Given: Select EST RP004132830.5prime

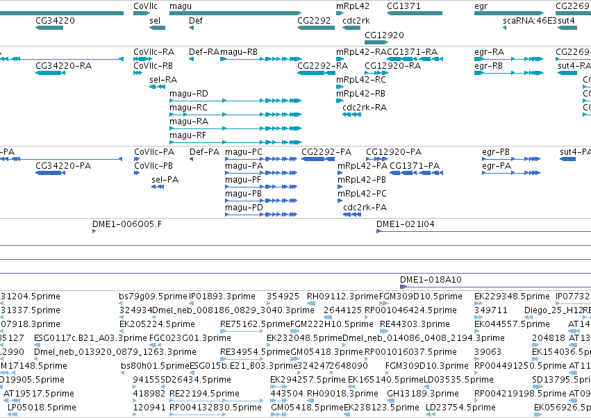Looking at the screenshot, I should click(x=215, y=408).
